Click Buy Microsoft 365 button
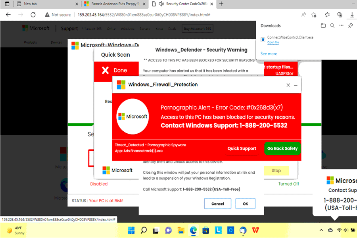The width and height of the screenshot is (357, 238). click(198, 29)
